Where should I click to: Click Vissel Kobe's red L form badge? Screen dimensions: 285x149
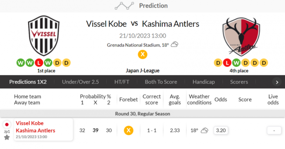tap(38, 63)
